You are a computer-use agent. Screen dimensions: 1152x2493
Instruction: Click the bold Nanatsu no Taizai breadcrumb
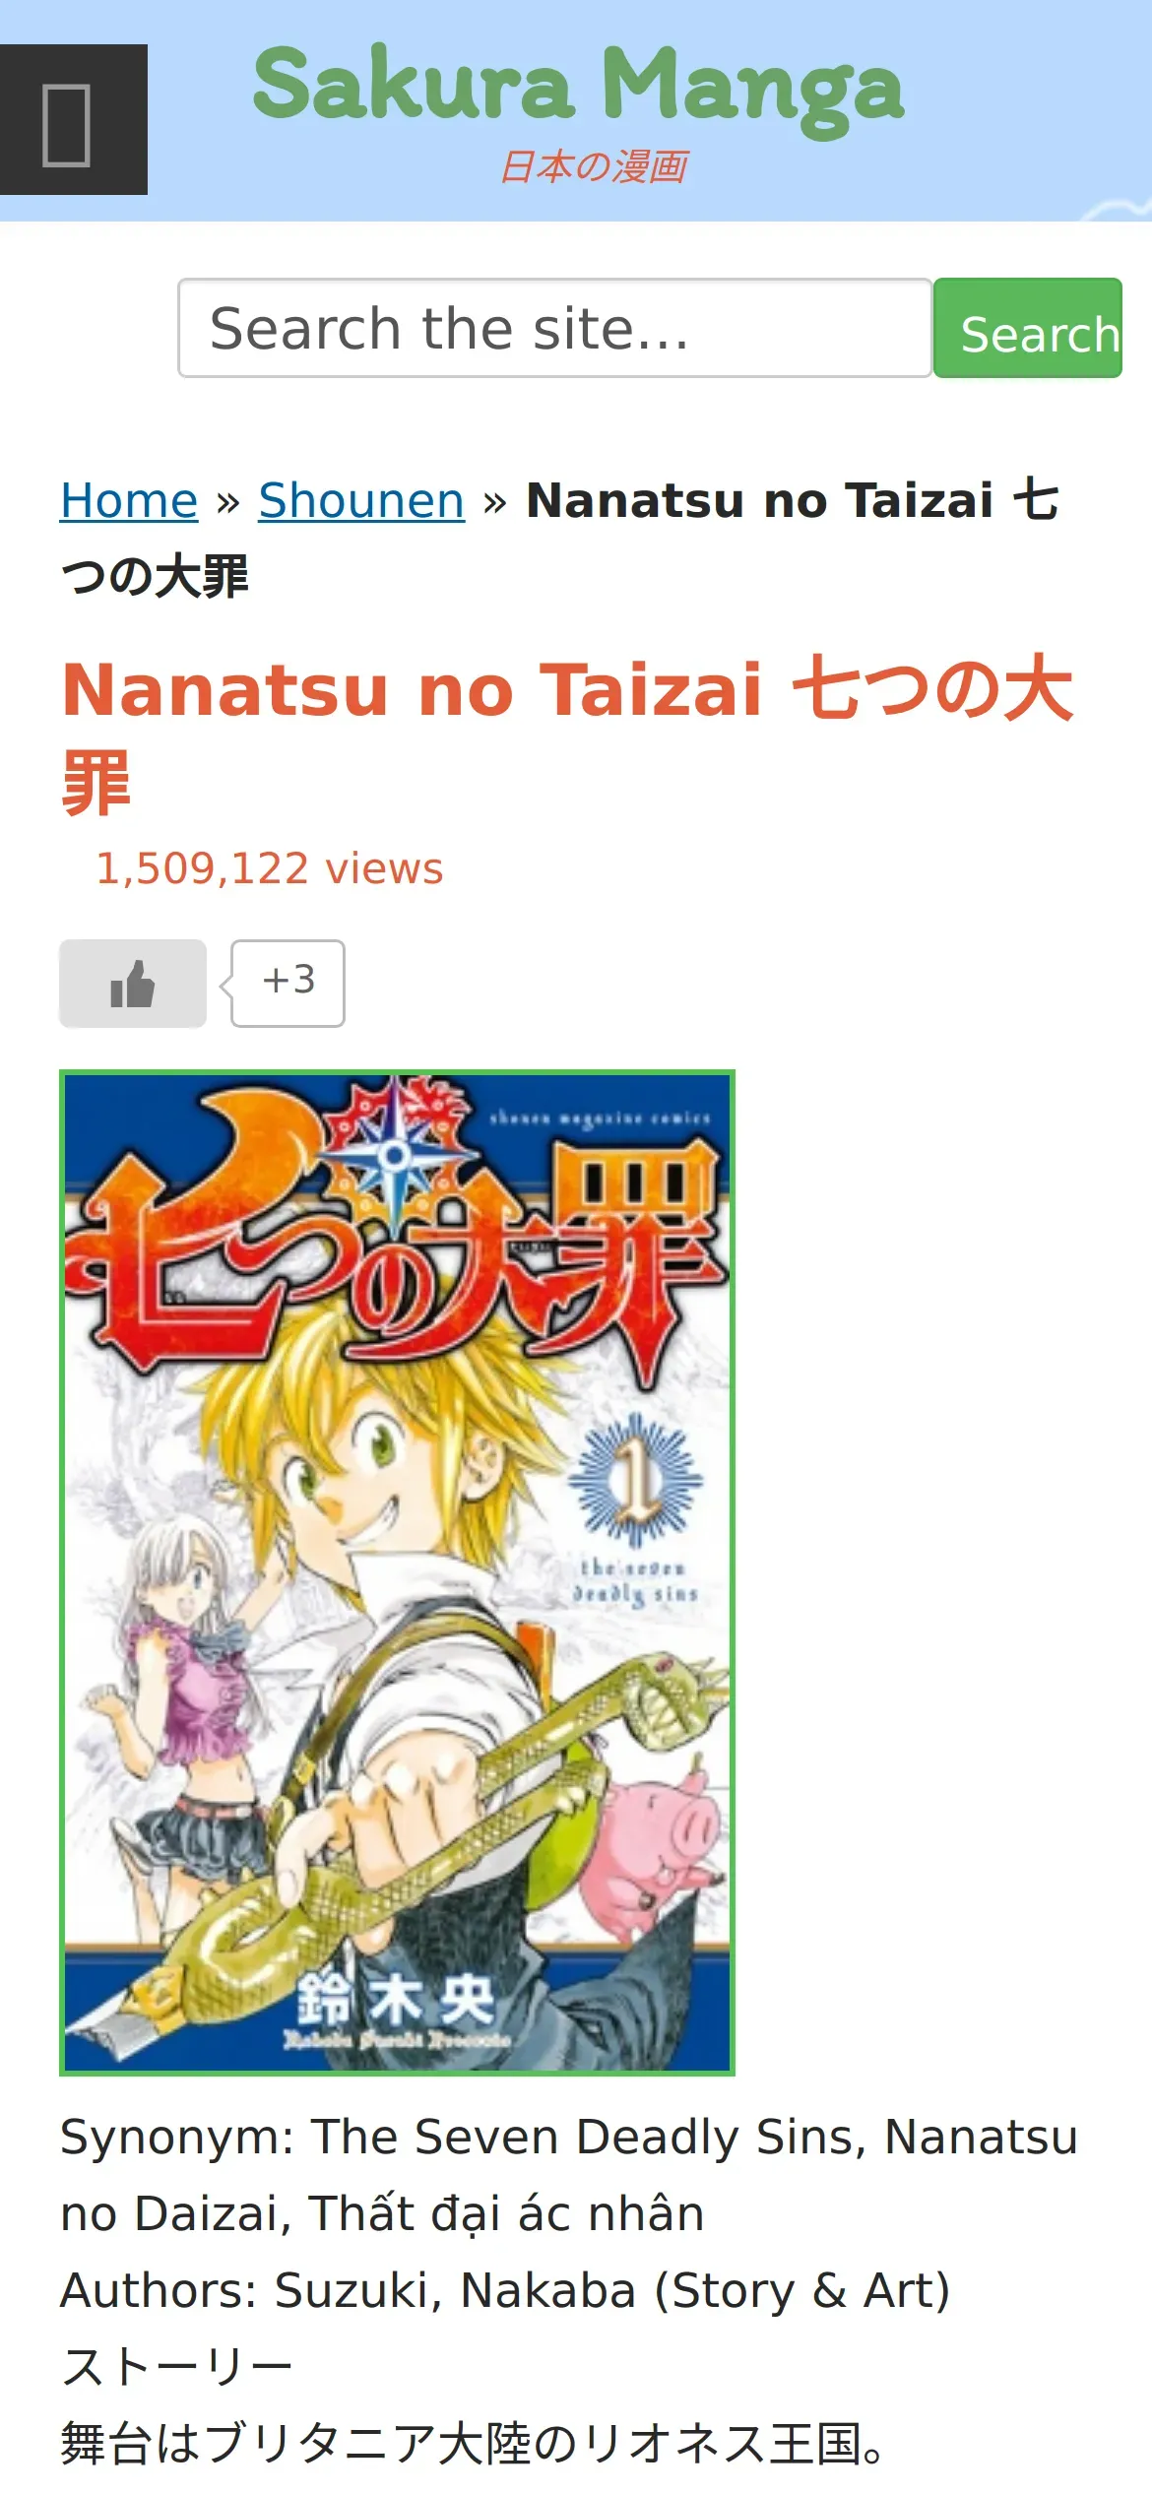pos(560,538)
